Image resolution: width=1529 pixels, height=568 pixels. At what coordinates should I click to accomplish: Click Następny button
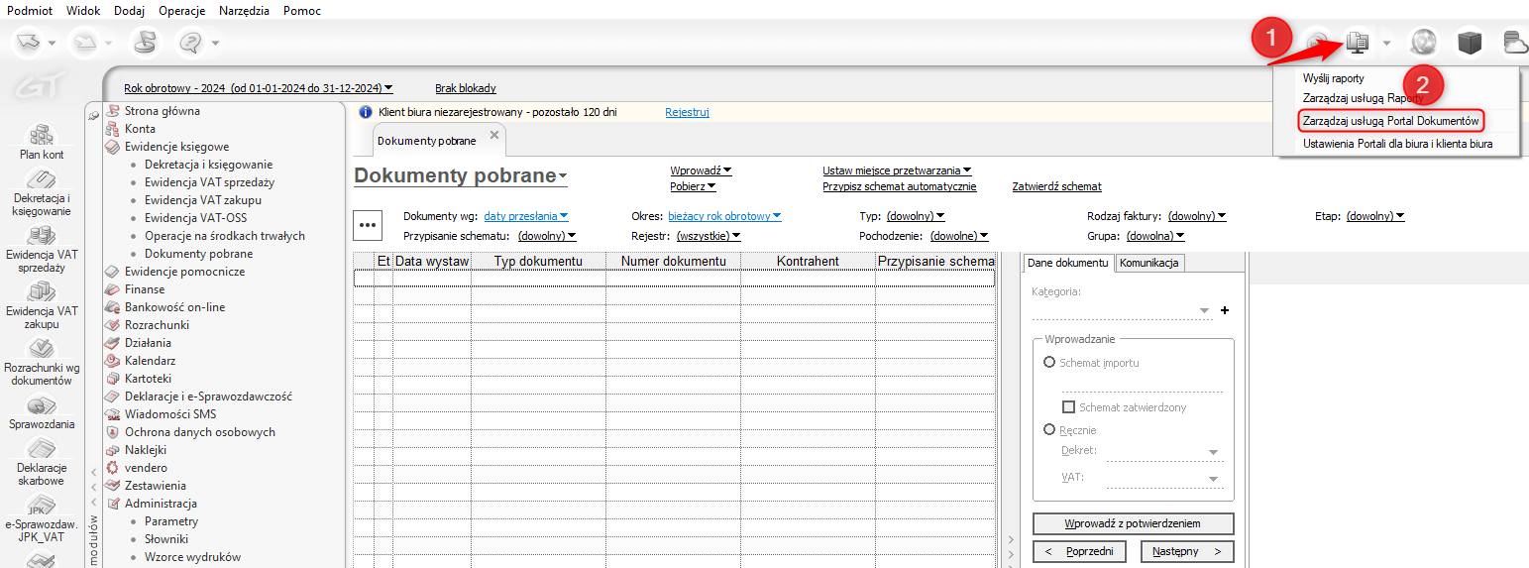point(1187,551)
